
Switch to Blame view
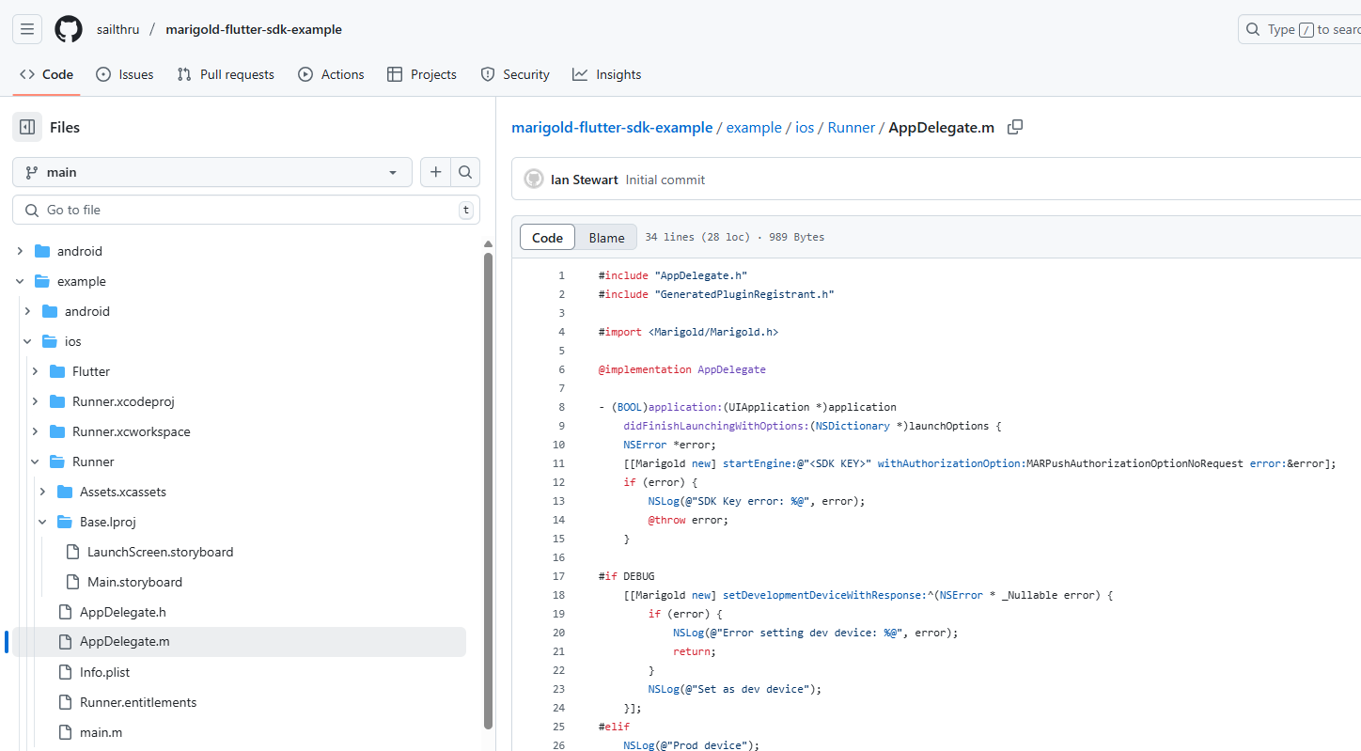[606, 238]
